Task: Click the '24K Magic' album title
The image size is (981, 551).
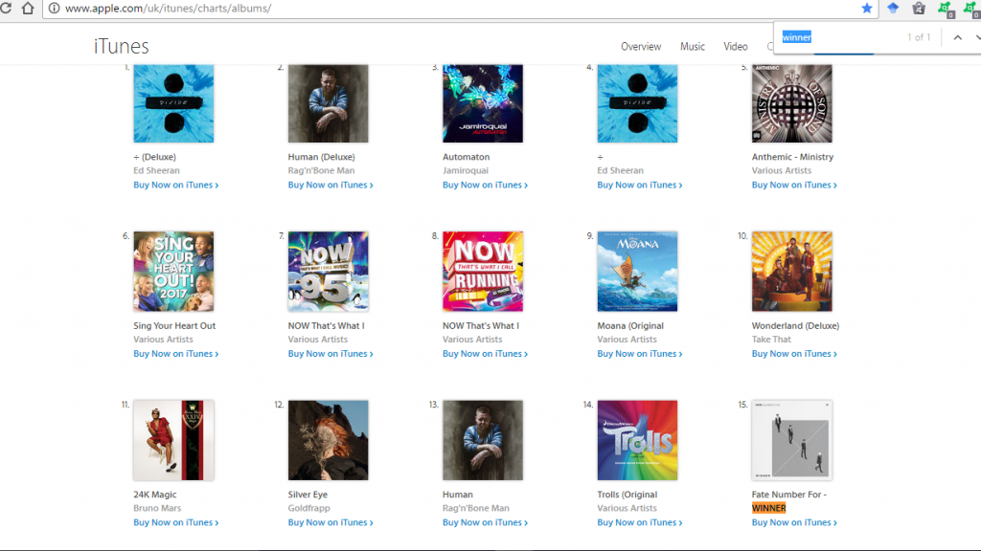Action: tap(154, 495)
